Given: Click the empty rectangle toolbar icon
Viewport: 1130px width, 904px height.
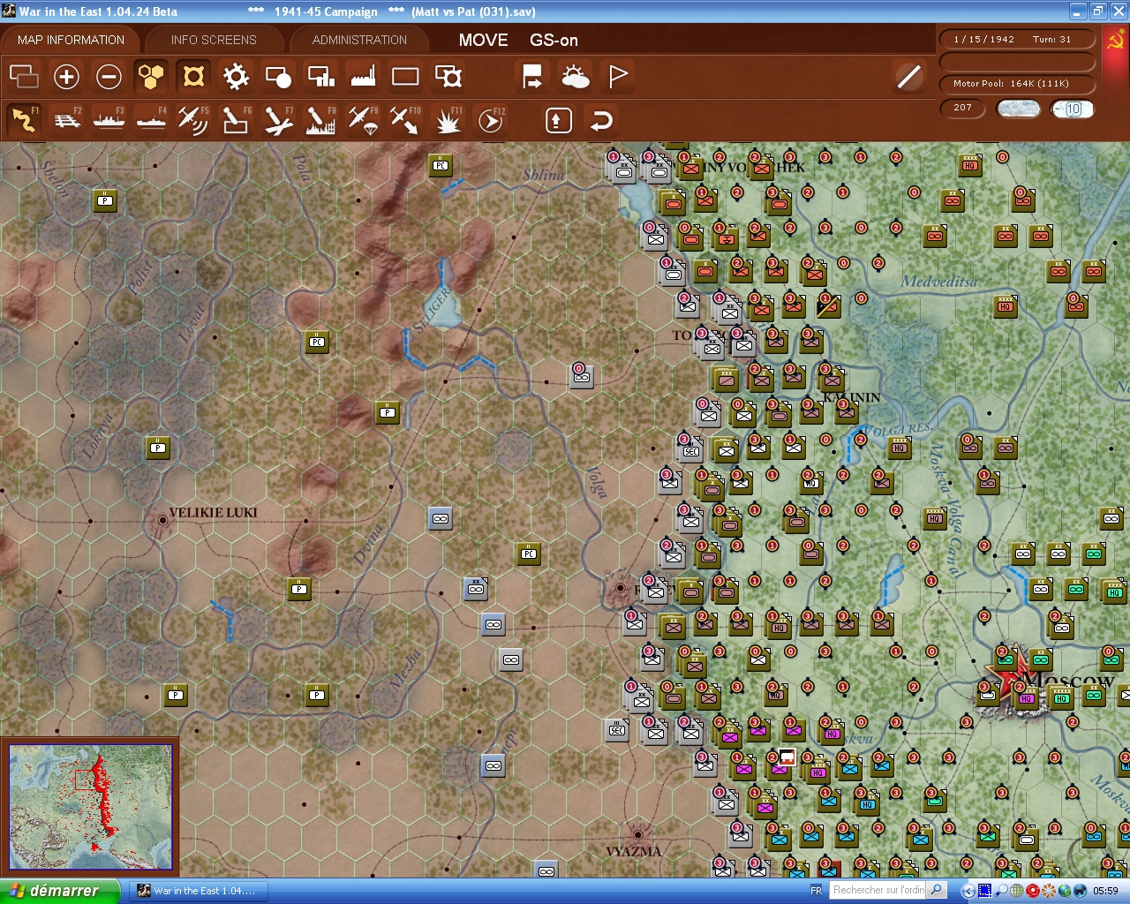Looking at the screenshot, I should (x=405, y=77).
